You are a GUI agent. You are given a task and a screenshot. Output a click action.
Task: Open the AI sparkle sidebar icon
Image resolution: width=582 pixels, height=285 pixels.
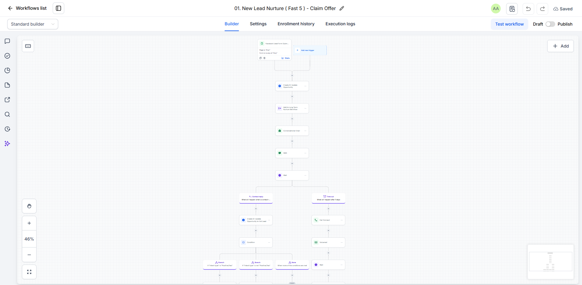click(x=7, y=144)
